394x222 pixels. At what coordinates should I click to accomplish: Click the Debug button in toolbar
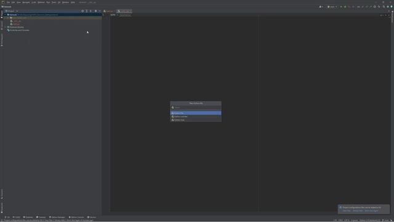coord(345,7)
